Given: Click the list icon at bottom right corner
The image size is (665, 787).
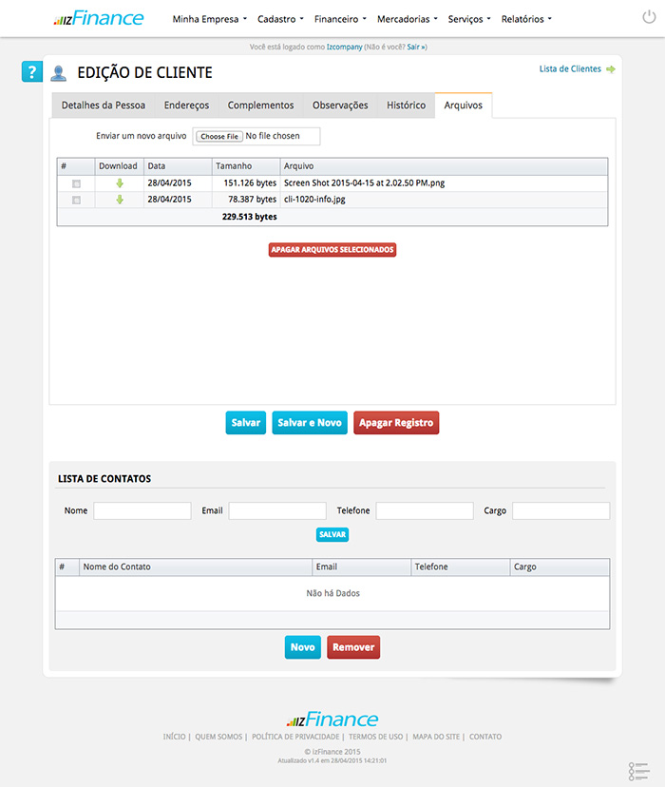Looking at the screenshot, I should [638, 771].
